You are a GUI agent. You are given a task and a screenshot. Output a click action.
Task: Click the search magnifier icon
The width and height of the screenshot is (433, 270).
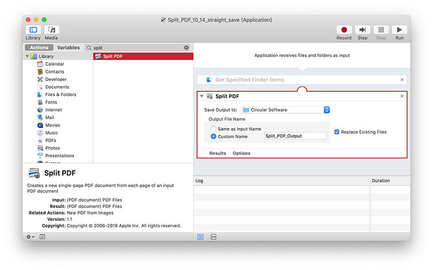pos(89,48)
